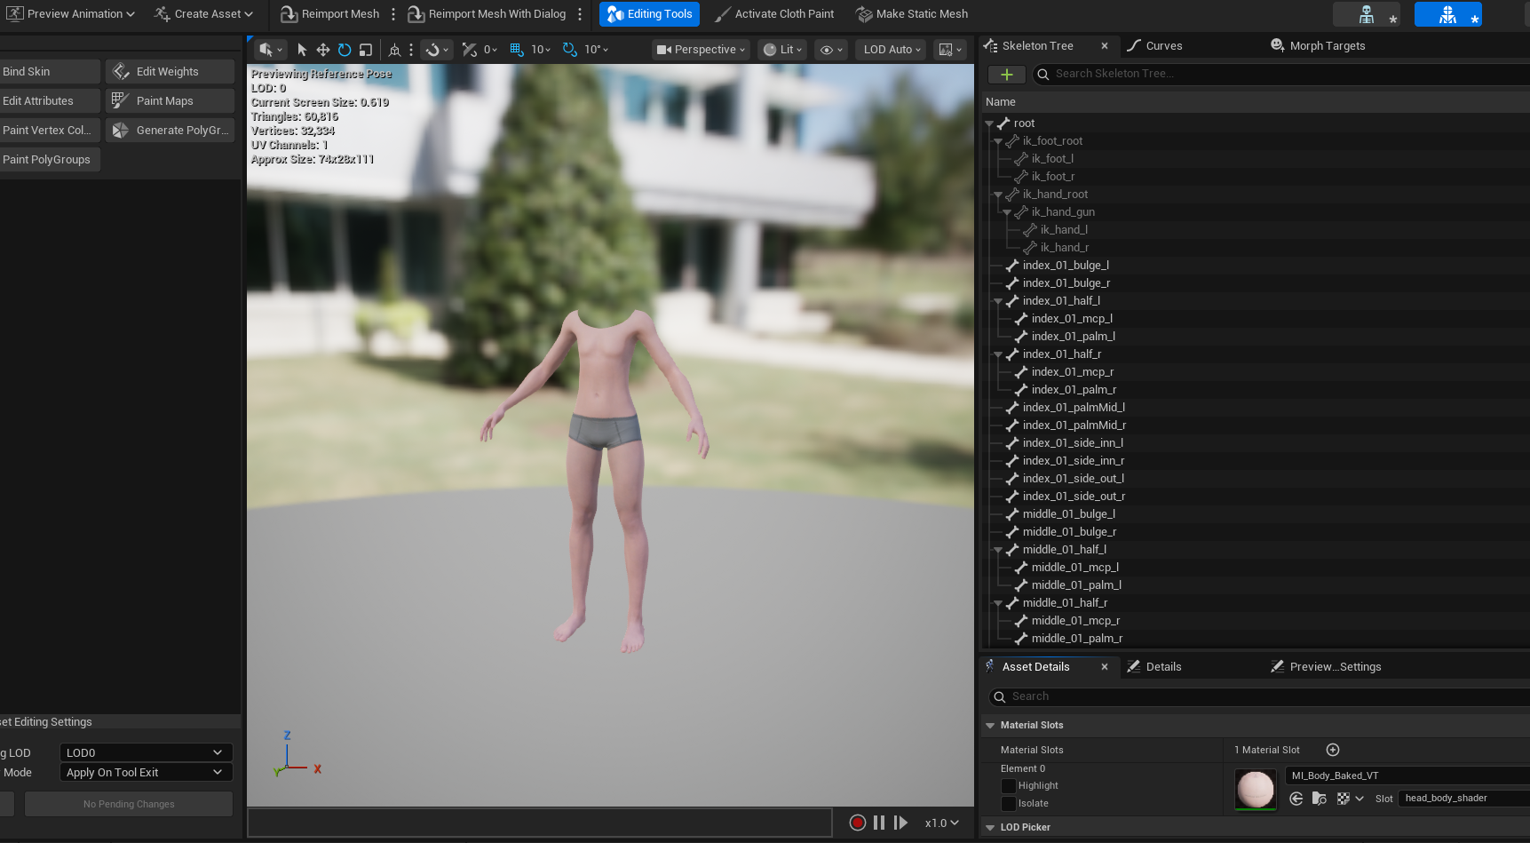Image resolution: width=1530 pixels, height=843 pixels.
Task: Browse to MI_Body_Baked_VT in Content Browser
Action: pos(1319,799)
